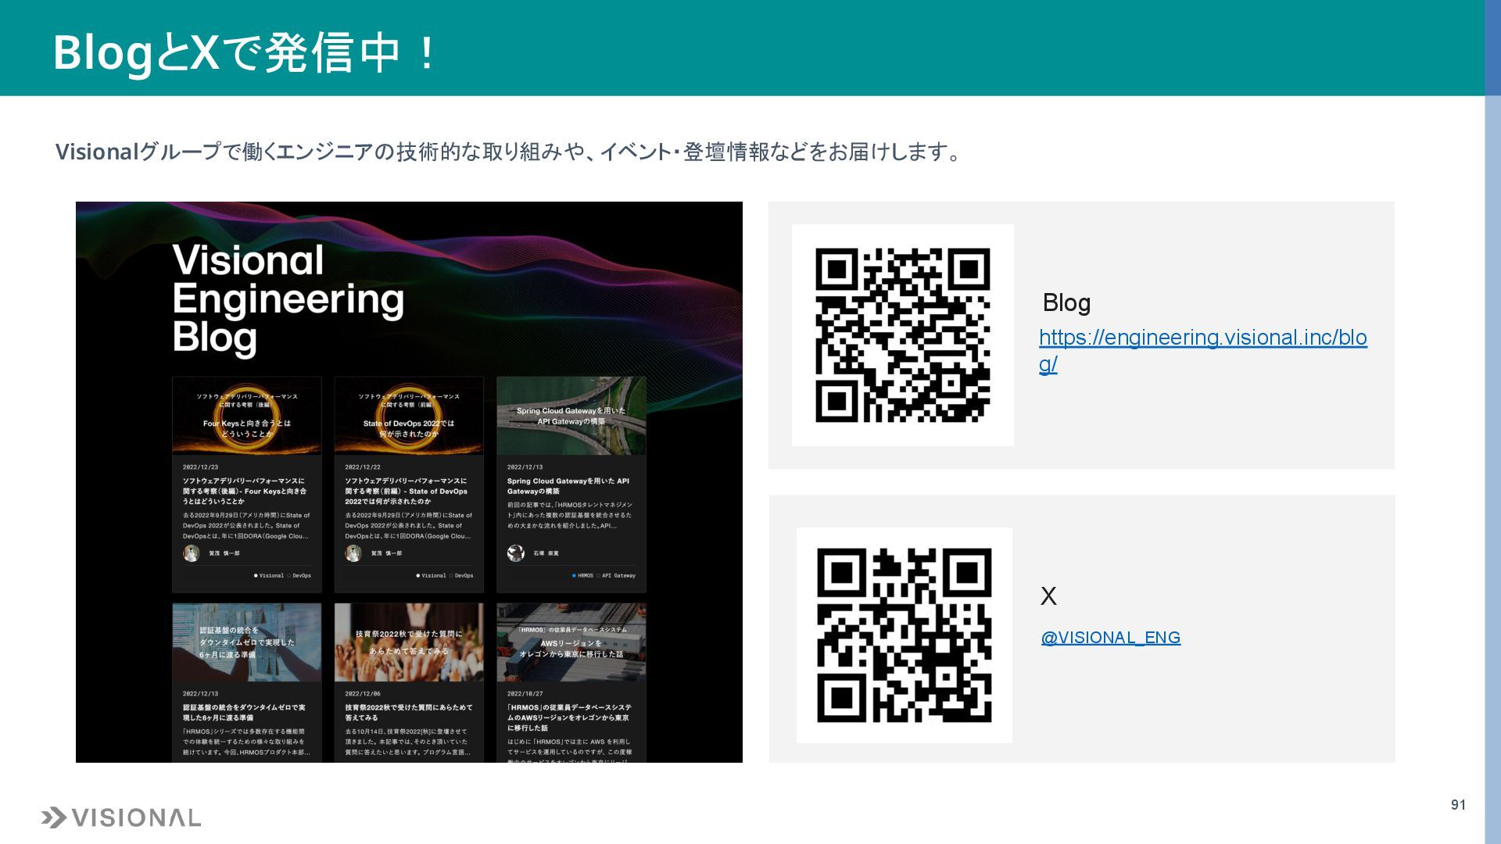Open the 技育祭2022秋 article thumbnail

pyautogui.click(x=409, y=642)
